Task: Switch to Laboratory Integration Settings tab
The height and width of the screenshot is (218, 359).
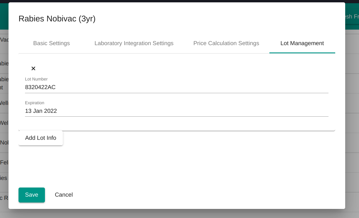Action: [134, 43]
